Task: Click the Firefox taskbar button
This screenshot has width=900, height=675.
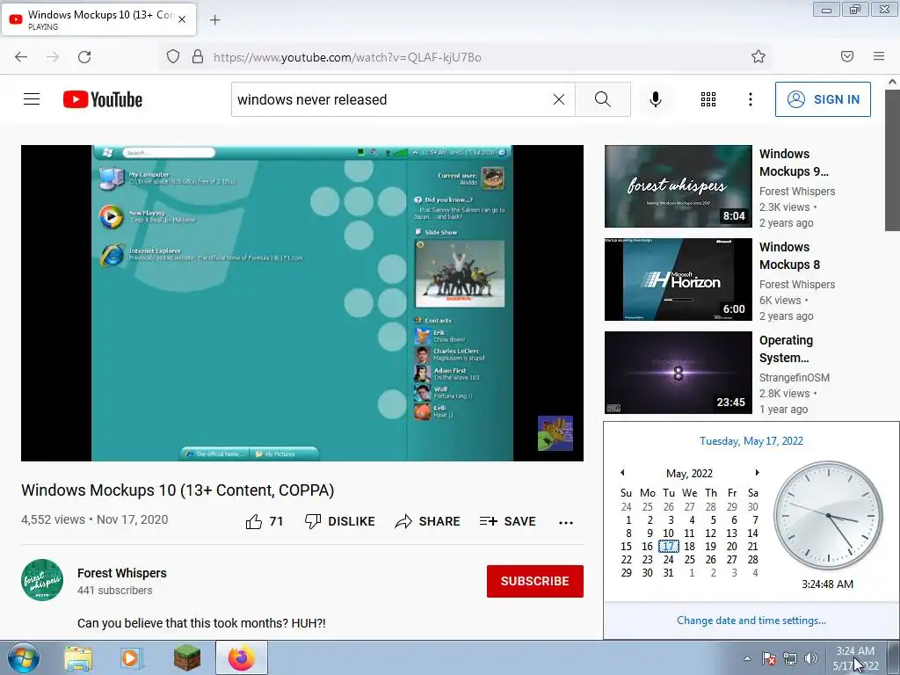Action: click(242, 657)
